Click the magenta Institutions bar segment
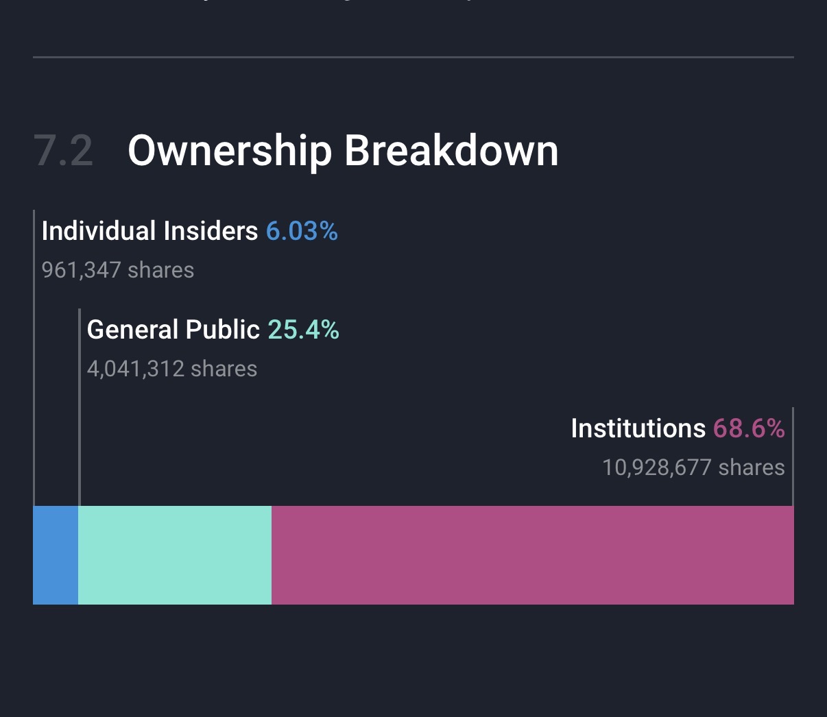 pos(532,555)
